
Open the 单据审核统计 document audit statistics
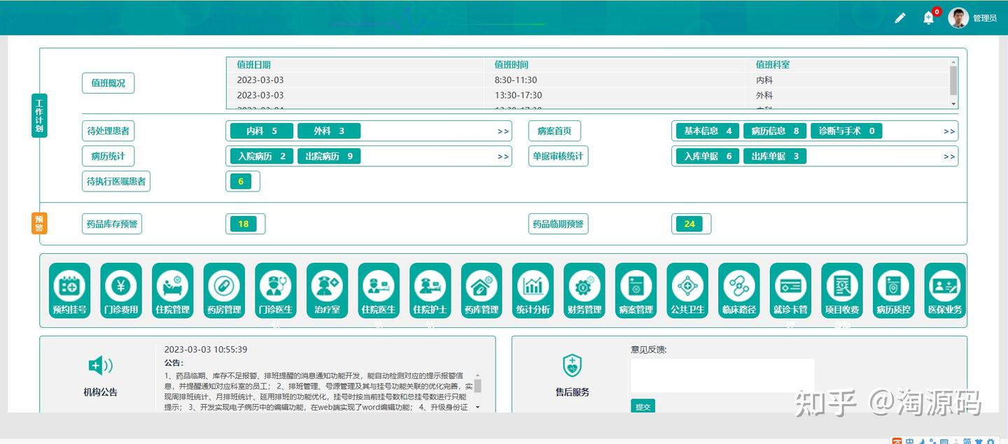click(x=558, y=156)
